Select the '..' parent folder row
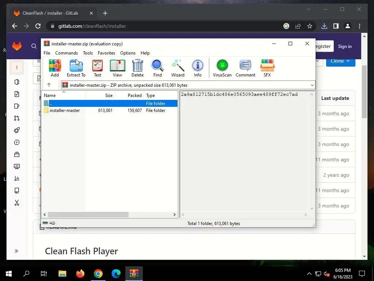The height and width of the screenshot is (281, 374). (110, 104)
